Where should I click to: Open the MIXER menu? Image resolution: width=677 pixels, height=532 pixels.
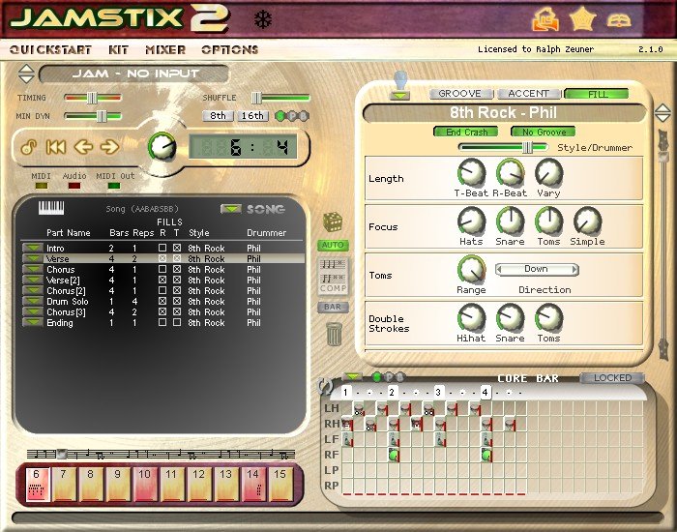click(x=165, y=49)
